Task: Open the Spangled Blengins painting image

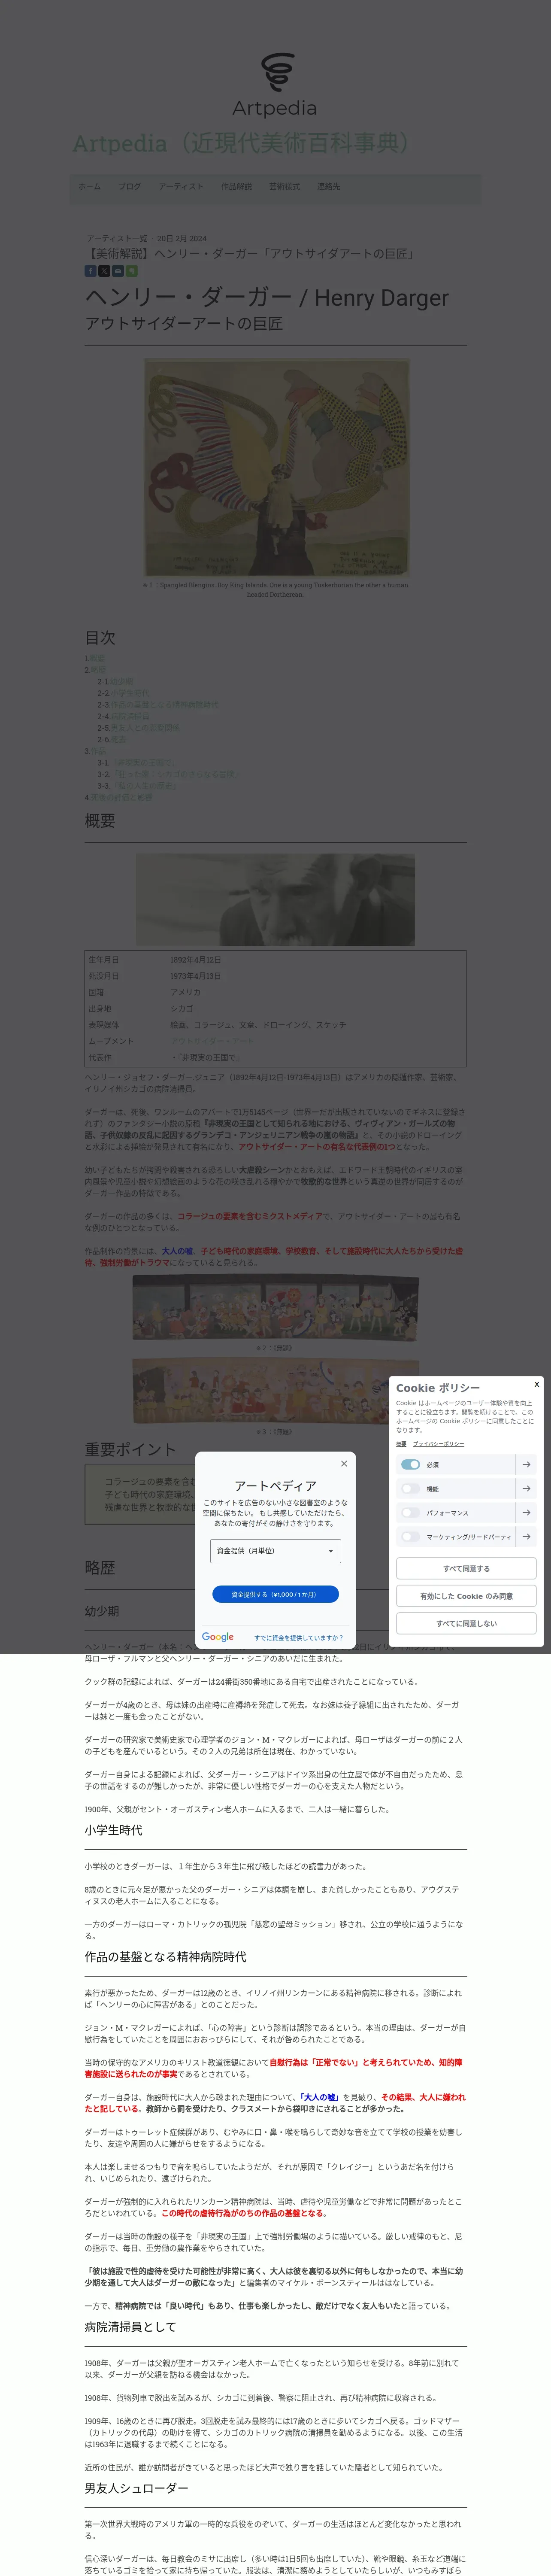Action: tap(276, 467)
